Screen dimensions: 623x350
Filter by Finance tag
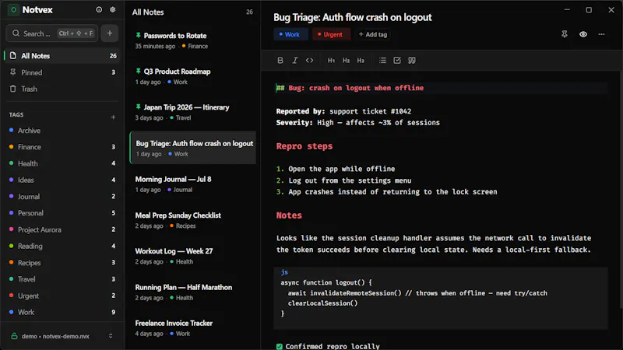(x=62, y=147)
